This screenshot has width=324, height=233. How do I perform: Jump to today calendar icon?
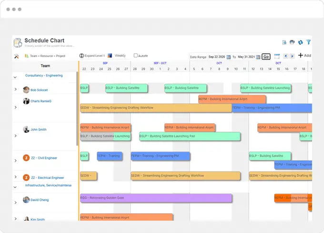pyautogui.click(x=277, y=56)
